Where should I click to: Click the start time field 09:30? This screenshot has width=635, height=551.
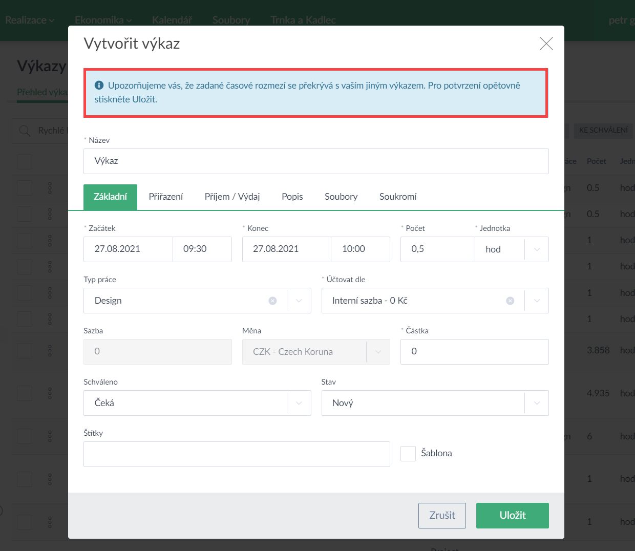tap(202, 249)
